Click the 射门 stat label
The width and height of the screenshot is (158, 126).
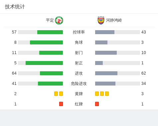click(x=79, y=53)
